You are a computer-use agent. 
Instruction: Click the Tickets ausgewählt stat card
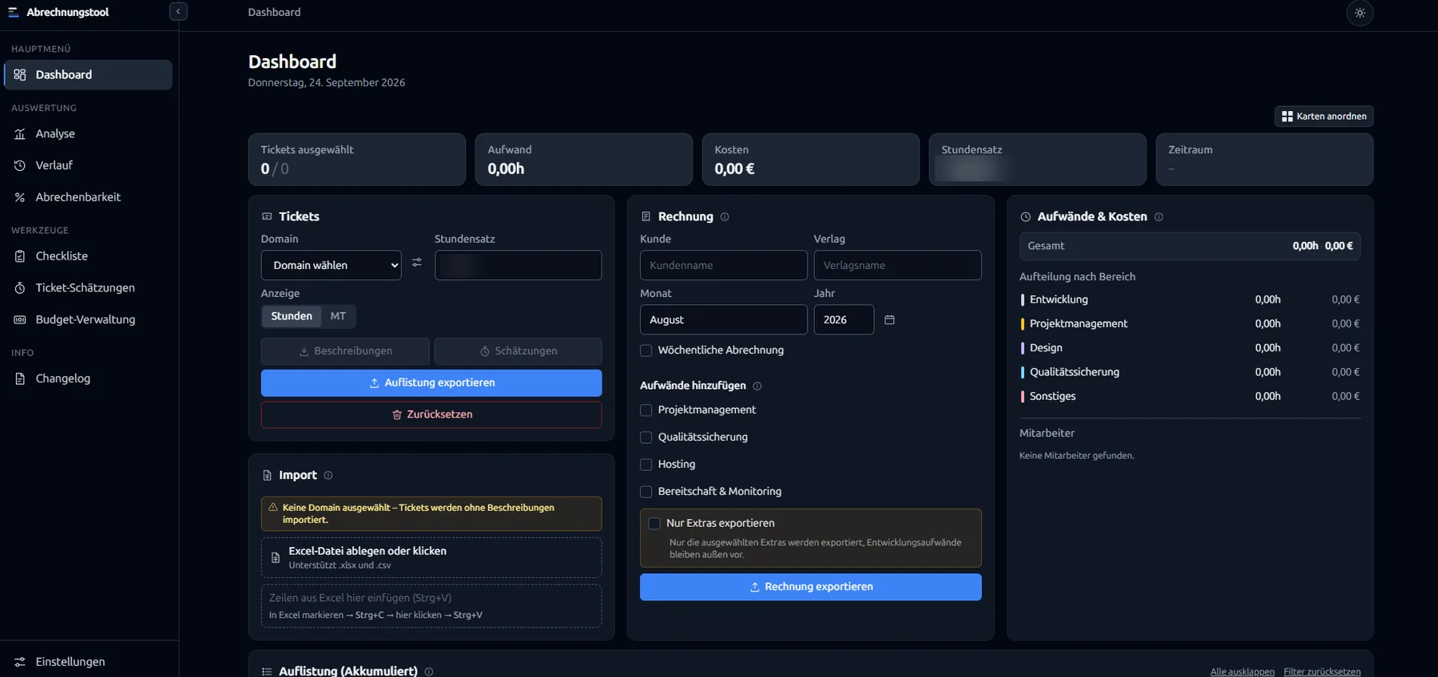tap(357, 160)
